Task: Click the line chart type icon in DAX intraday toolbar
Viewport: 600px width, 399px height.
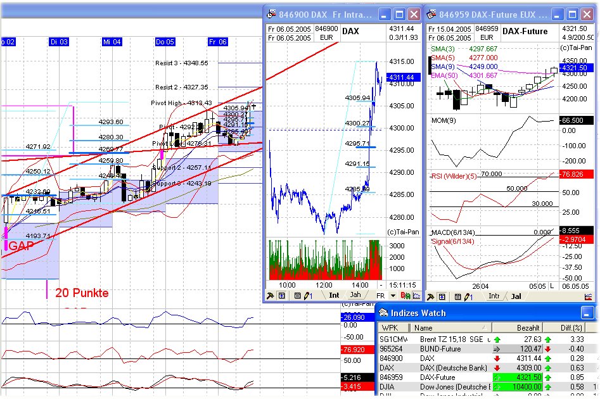Action: pyautogui.click(x=417, y=295)
